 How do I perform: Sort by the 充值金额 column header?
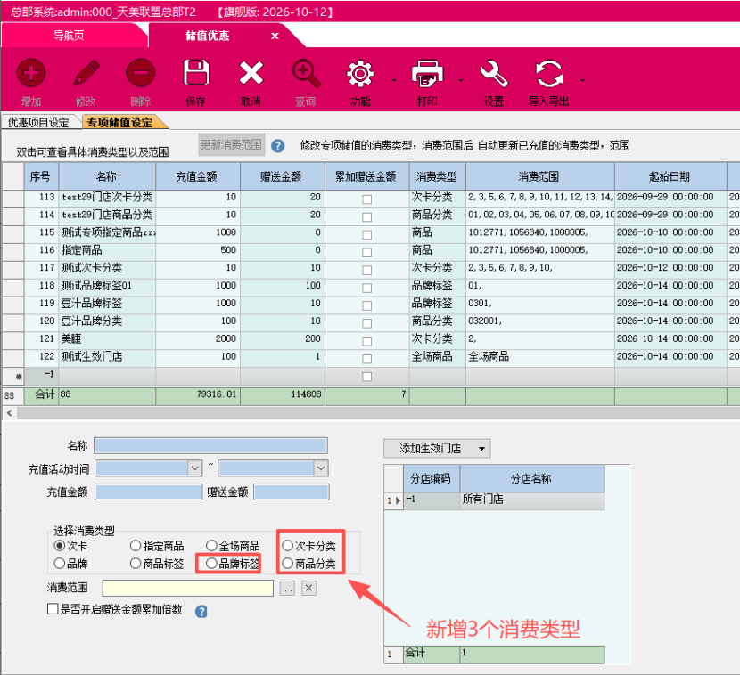(x=198, y=176)
